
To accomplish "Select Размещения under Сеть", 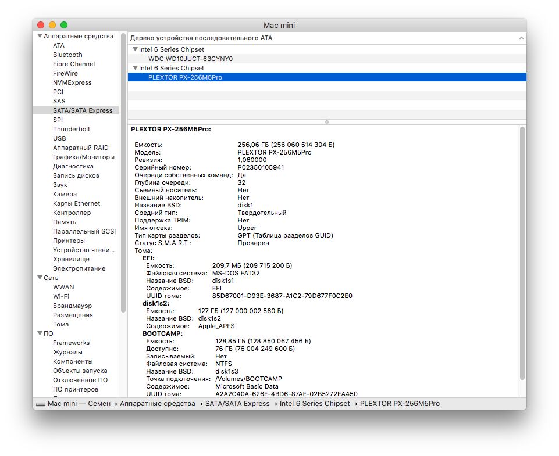I will (x=73, y=315).
